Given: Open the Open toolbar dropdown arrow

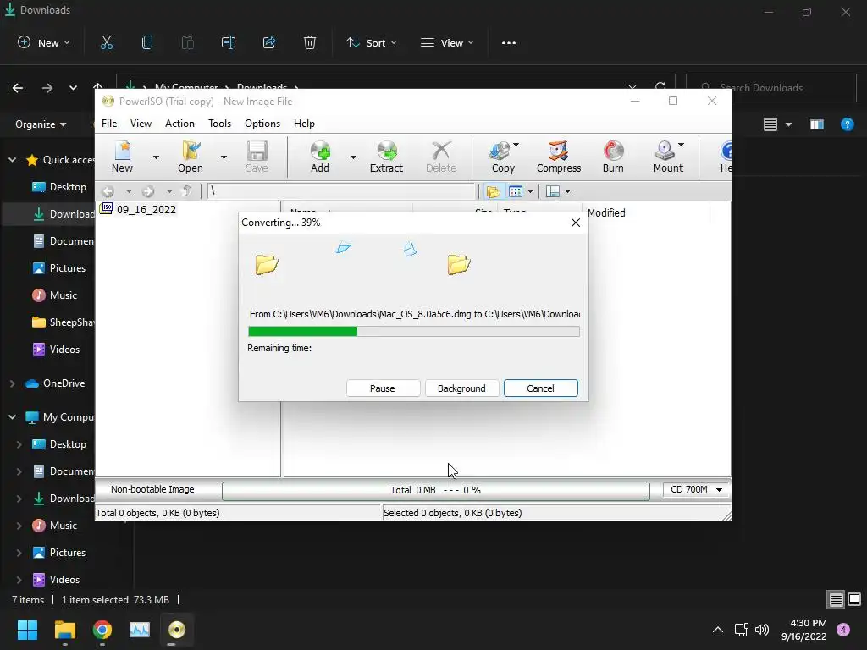Looking at the screenshot, I should [224, 157].
